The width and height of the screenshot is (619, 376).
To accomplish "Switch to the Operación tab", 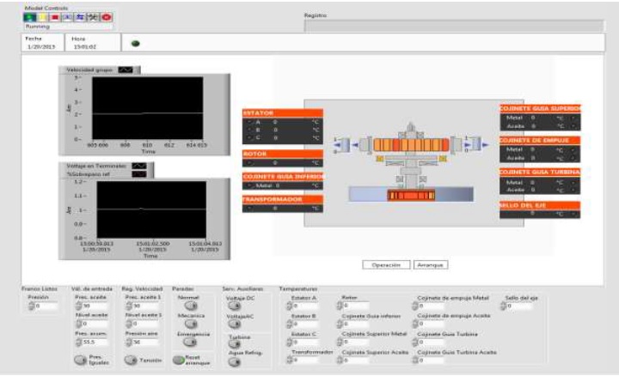I will (x=385, y=264).
